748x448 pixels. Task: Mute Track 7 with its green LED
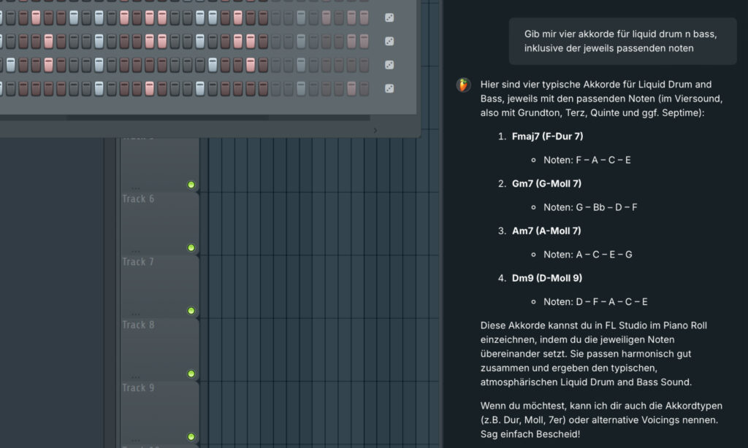[x=191, y=311]
